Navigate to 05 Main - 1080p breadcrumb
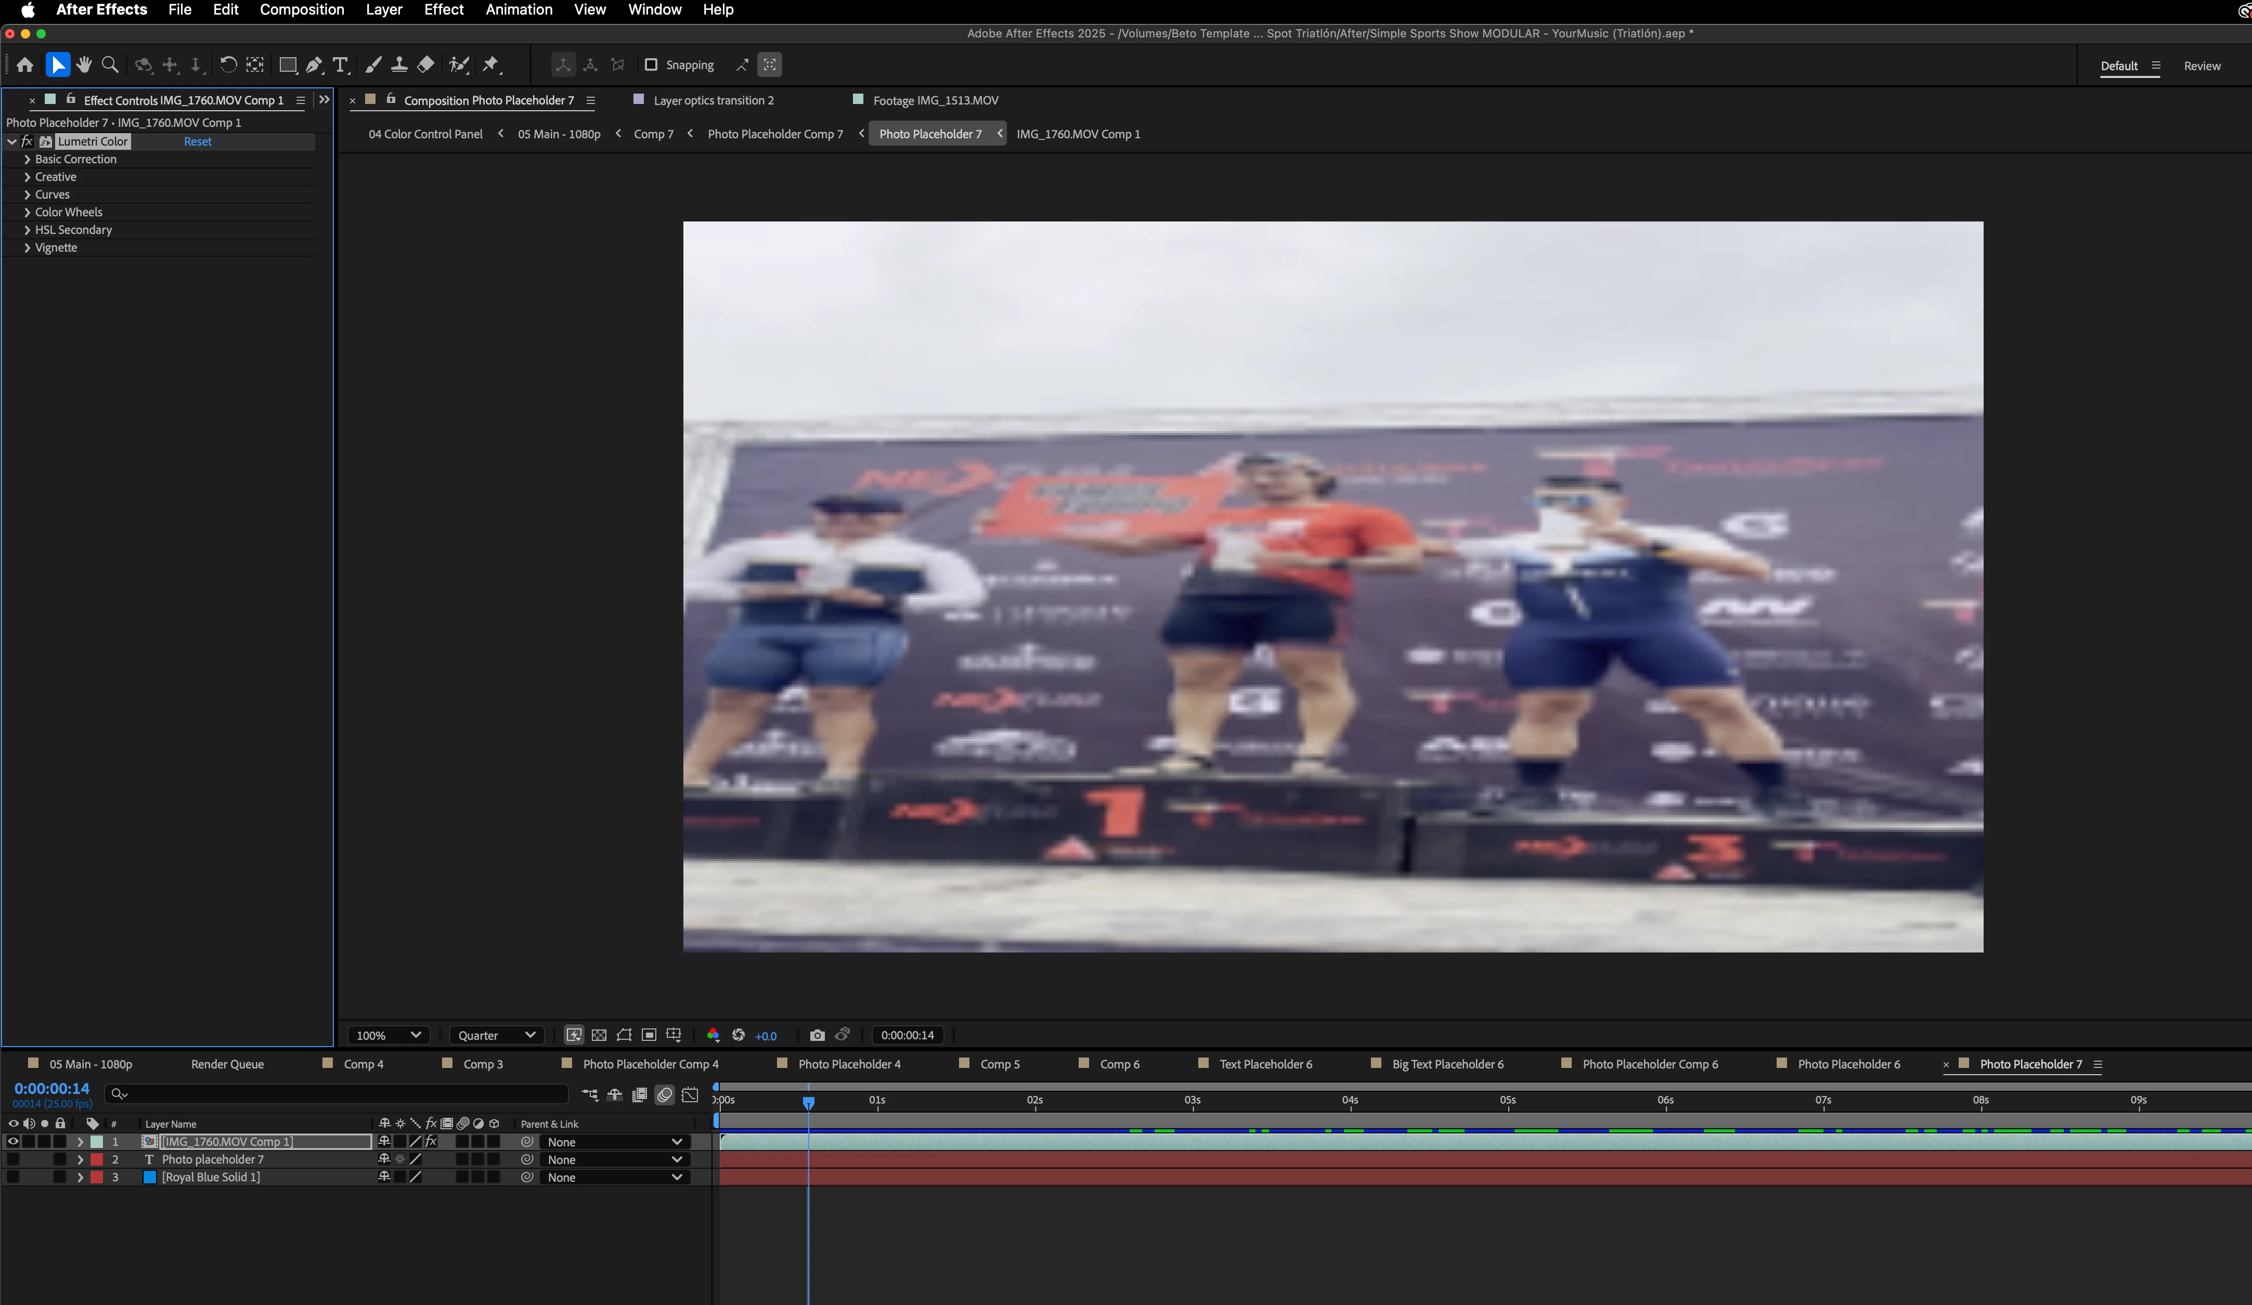This screenshot has height=1305, width=2252. coord(559,134)
